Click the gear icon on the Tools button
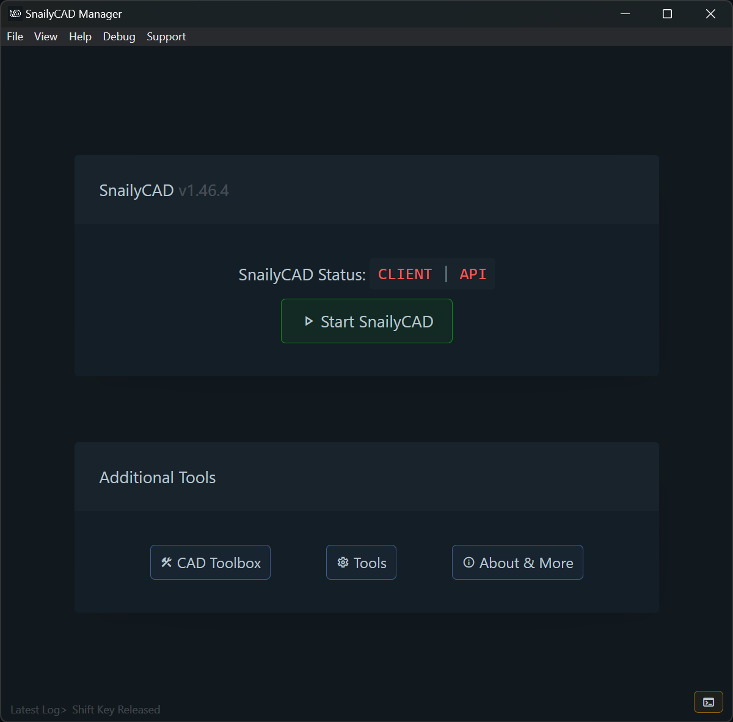 tap(343, 562)
